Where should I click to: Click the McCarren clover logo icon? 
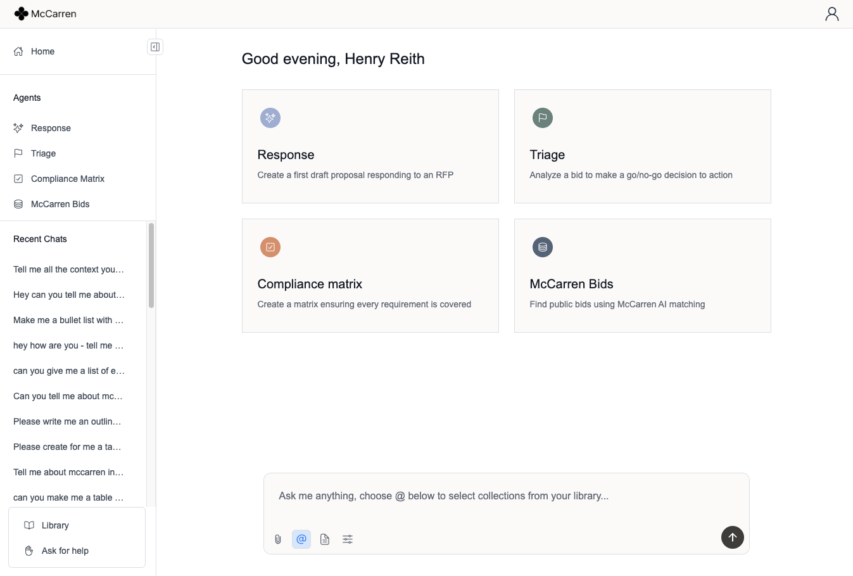(x=21, y=13)
